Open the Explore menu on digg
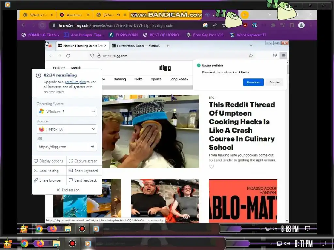Screen dimensions: 334x250 coord(59,68)
